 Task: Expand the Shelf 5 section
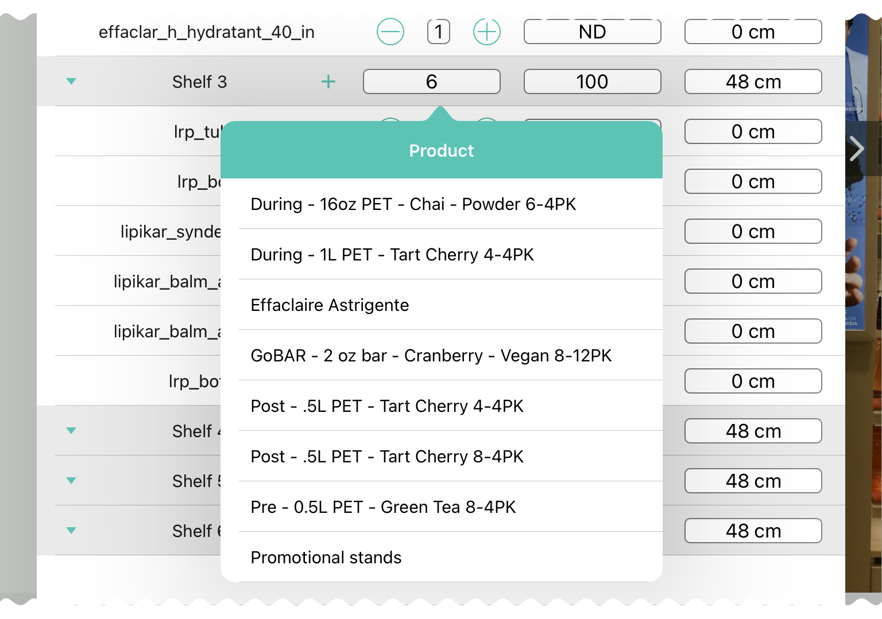pyautogui.click(x=71, y=481)
